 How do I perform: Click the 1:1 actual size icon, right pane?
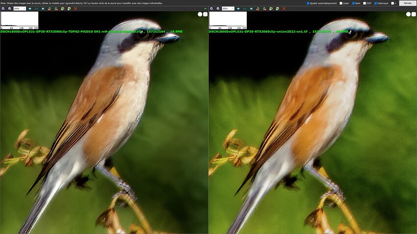click(x=244, y=9)
